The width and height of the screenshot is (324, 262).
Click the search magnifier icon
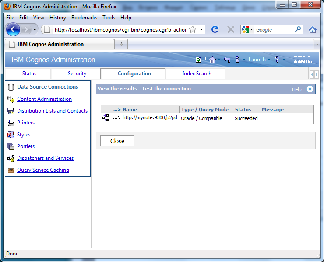pos(298,29)
